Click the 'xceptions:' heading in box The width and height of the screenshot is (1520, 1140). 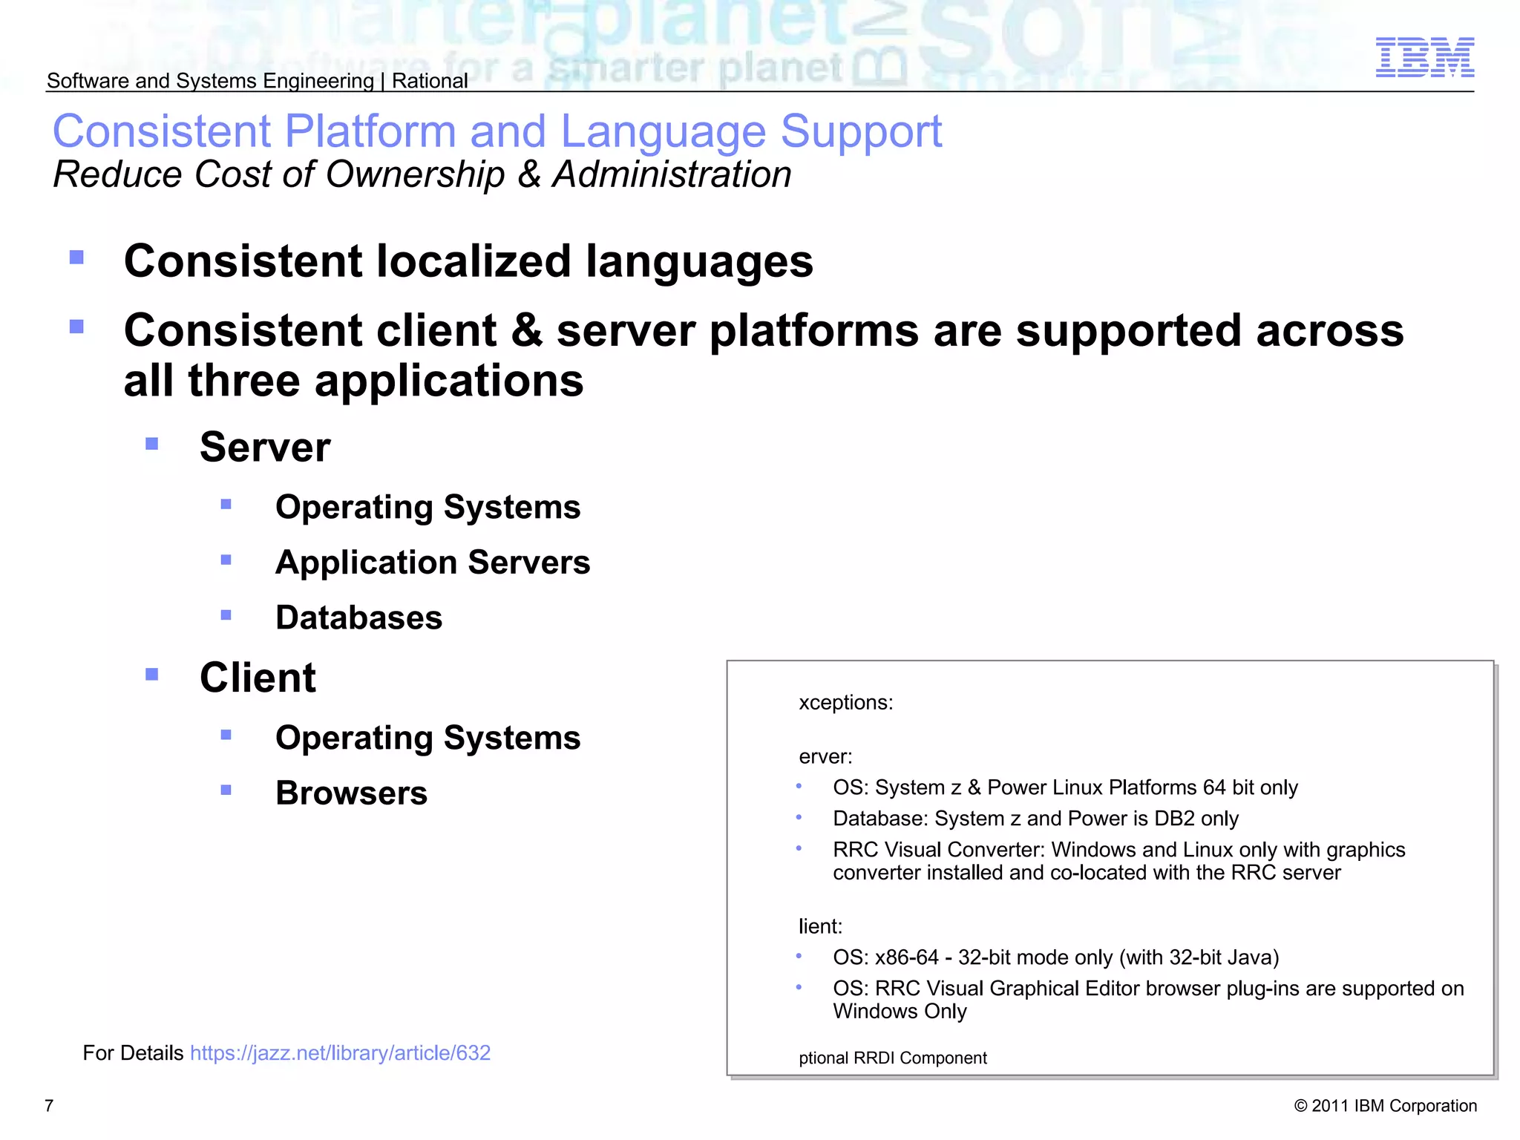[x=845, y=703]
